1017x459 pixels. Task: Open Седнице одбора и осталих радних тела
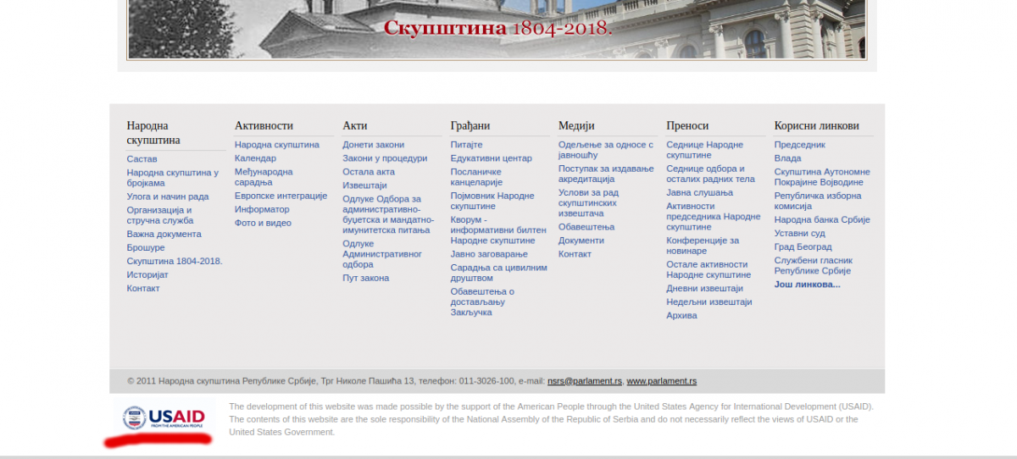click(710, 174)
